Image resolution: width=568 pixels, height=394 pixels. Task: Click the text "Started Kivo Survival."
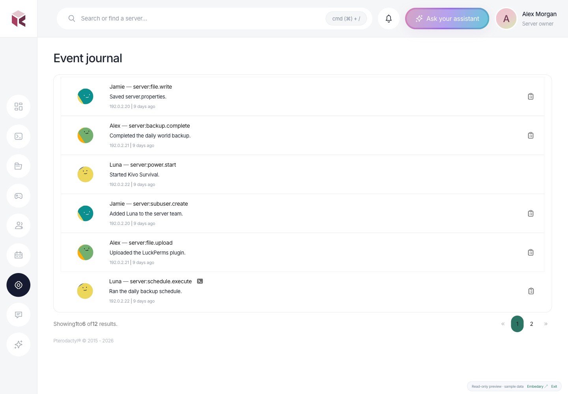(135, 175)
